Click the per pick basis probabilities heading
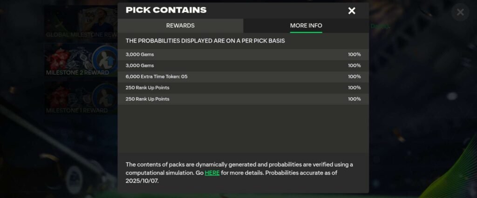The width and height of the screenshot is (477, 198). point(205,41)
